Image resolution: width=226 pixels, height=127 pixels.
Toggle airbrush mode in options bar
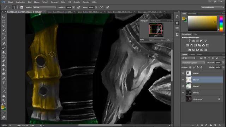(x=101, y=7)
